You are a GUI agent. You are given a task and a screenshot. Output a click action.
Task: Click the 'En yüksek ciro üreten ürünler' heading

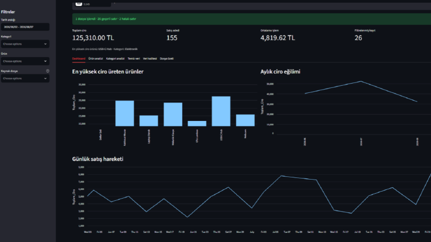(x=108, y=72)
